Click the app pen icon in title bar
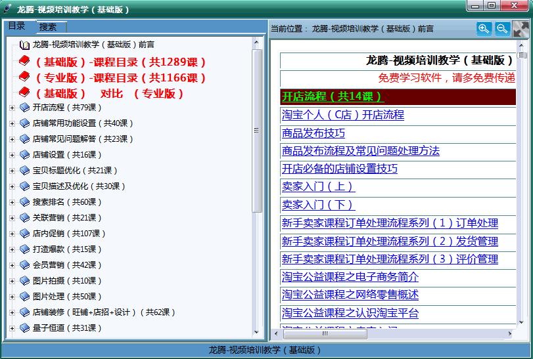The width and height of the screenshot is (533, 359). point(8,9)
